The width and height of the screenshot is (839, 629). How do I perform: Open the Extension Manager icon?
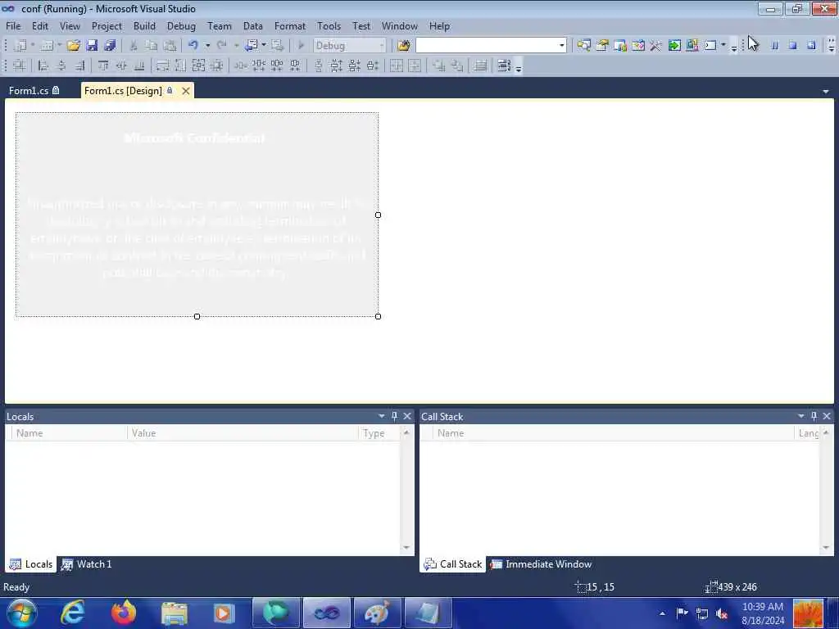[692, 46]
